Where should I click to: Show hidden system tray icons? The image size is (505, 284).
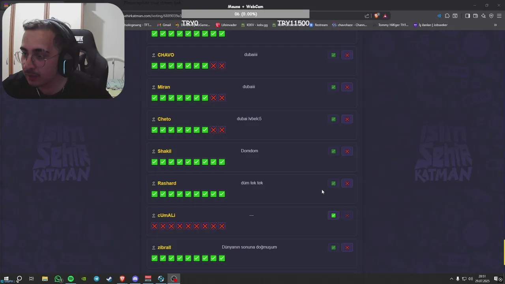[x=451, y=279]
